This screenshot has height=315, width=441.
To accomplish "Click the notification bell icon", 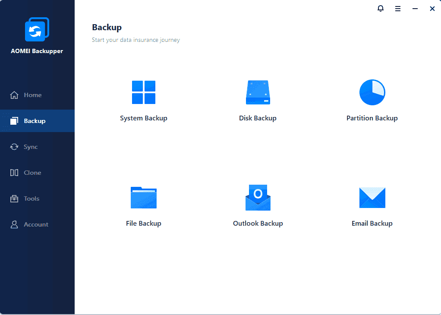I will coord(381,9).
